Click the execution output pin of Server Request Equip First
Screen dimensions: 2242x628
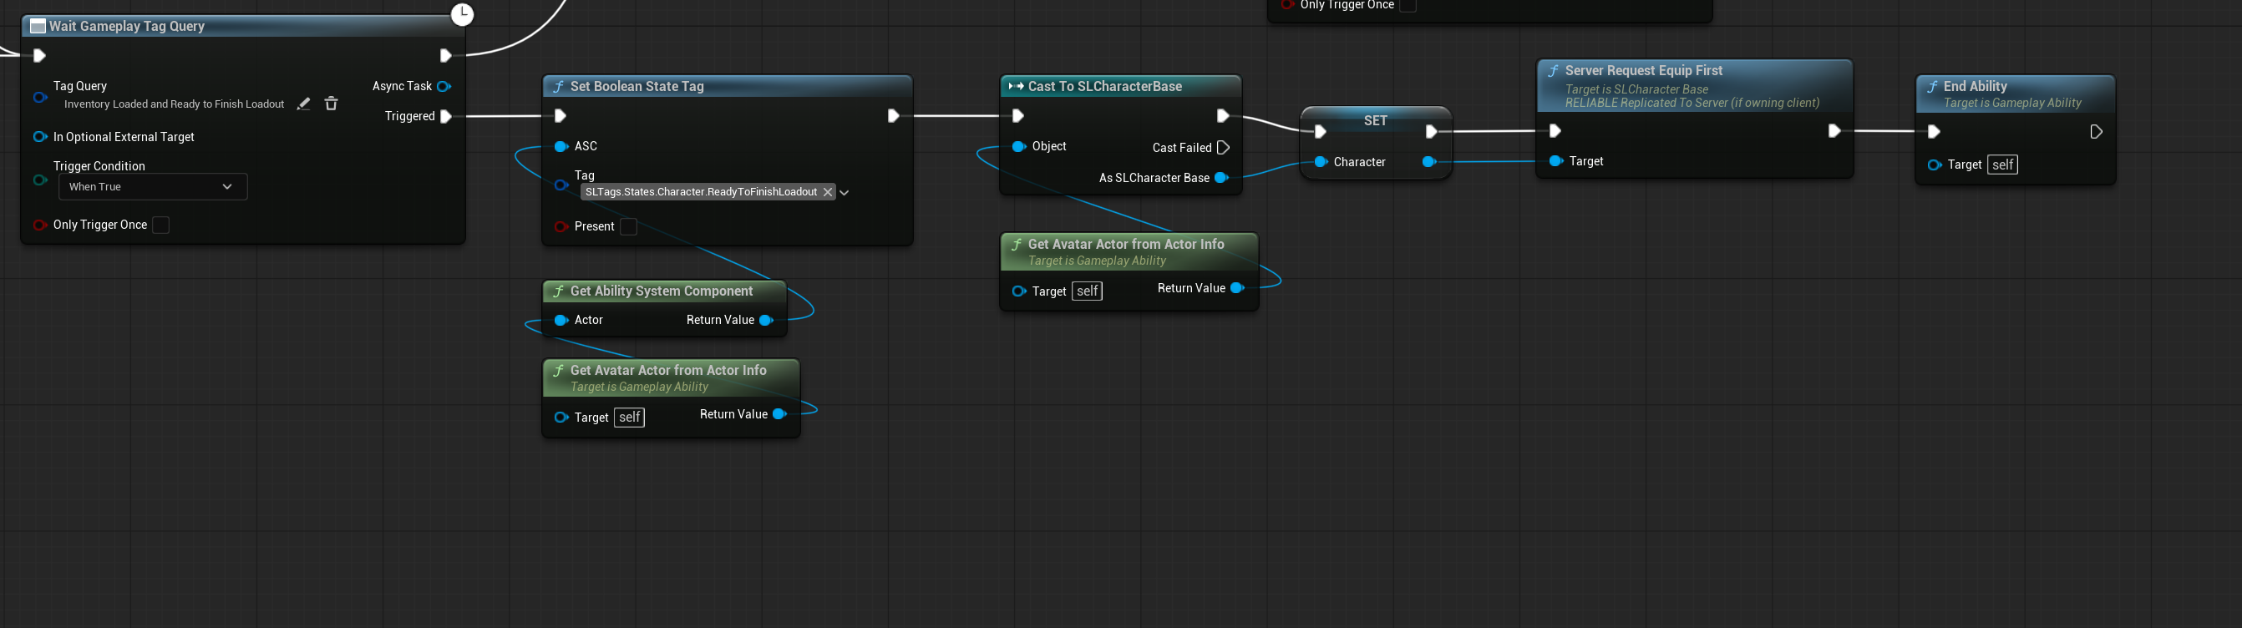1834,131
